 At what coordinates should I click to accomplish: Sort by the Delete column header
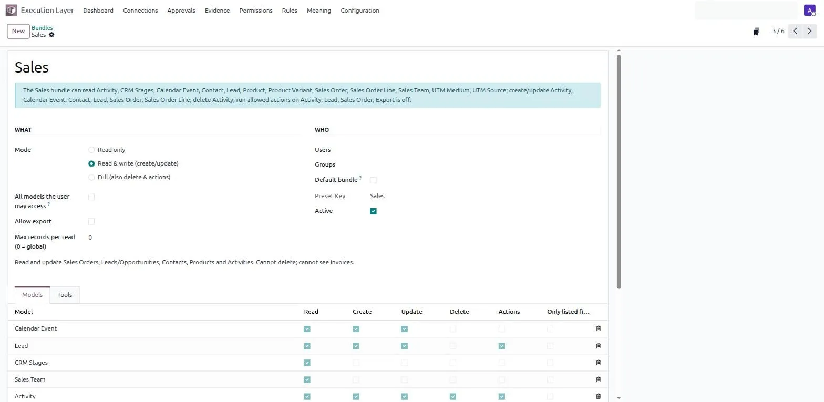pyautogui.click(x=459, y=312)
